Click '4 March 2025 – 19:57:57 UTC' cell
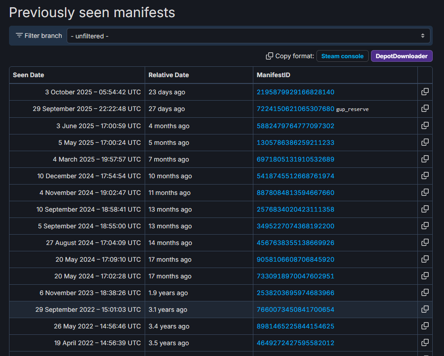Screen dimensions: 444x356 [77, 159]
